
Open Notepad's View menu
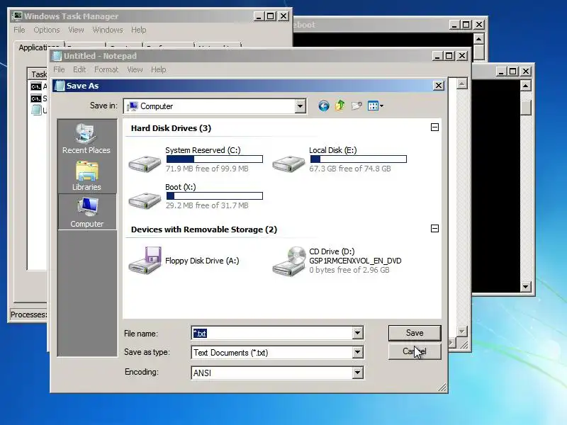click(x=135, y=69)
